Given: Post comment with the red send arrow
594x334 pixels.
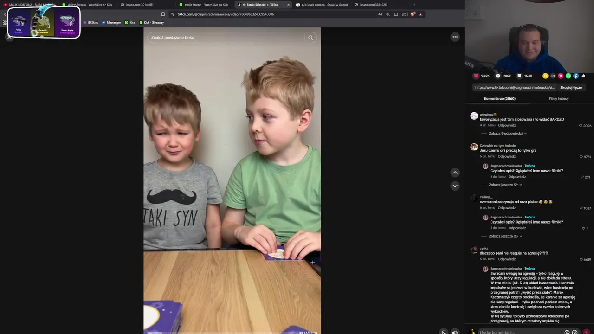Looking at the screenshot, I should 587,332.
